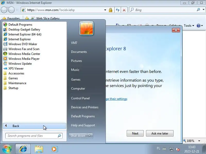
Task: Launch Windows DVD Maker
Action: (20, 44)
